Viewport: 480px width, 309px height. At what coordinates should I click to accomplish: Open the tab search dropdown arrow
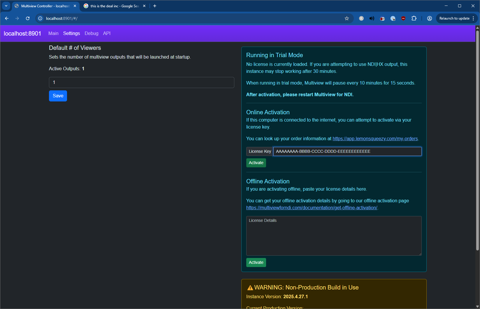pos(6,6)
